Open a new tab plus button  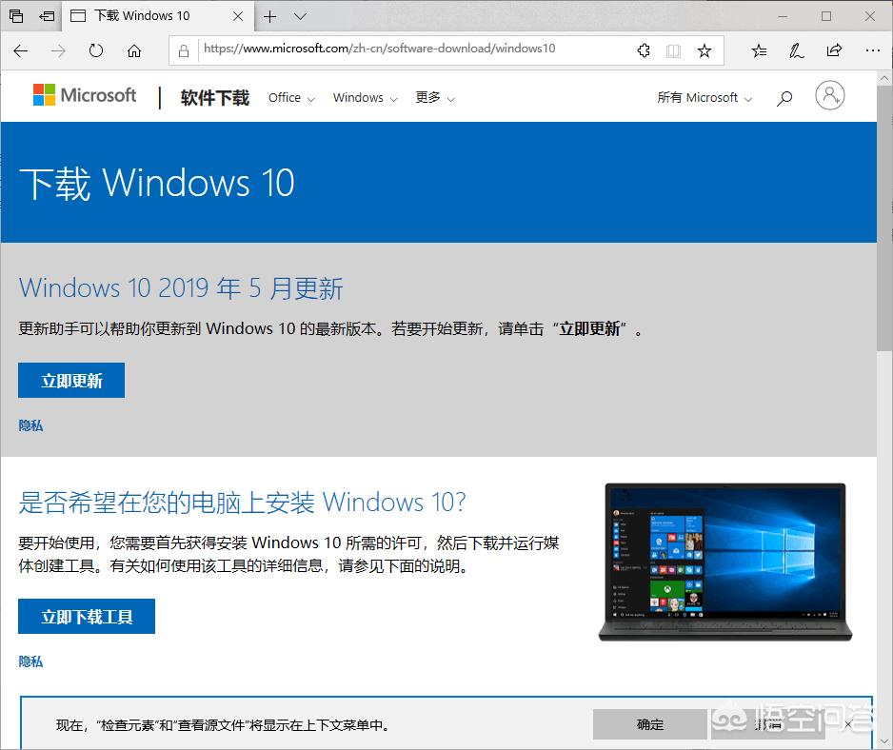[270, 16]
